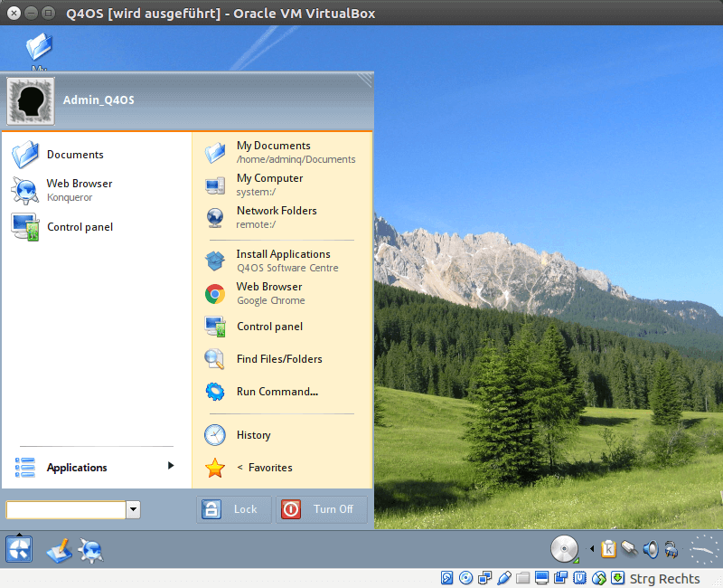Screen dimensions: 723x588
Task: Open the History menu item
Action: coord(253,435)
